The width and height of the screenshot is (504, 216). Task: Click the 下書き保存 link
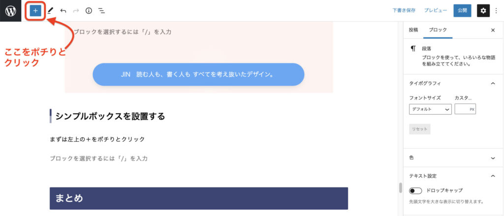click(x=404, y=11)
